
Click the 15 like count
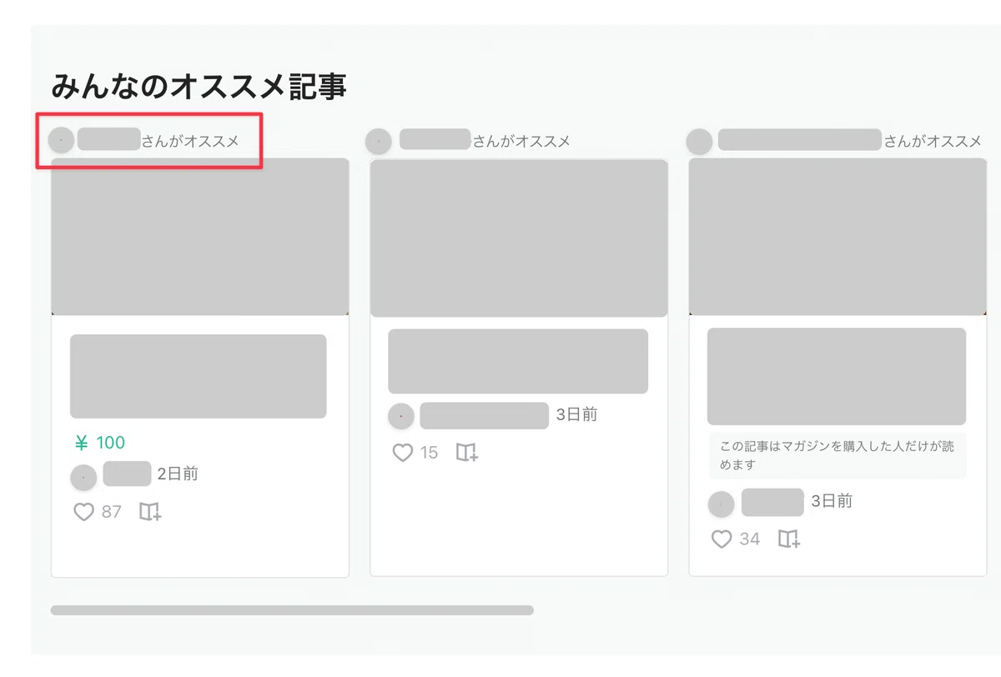coord(429,453)
